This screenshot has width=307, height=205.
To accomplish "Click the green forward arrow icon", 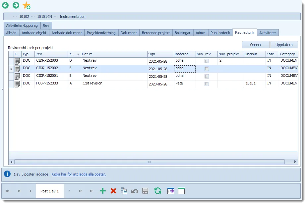I will (x=16, y=5).
